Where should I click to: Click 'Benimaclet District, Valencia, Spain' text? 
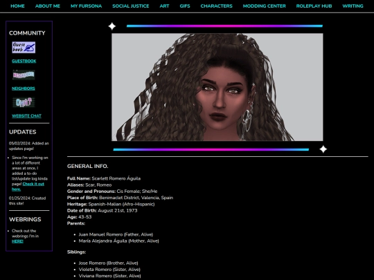tap(136, 198)
